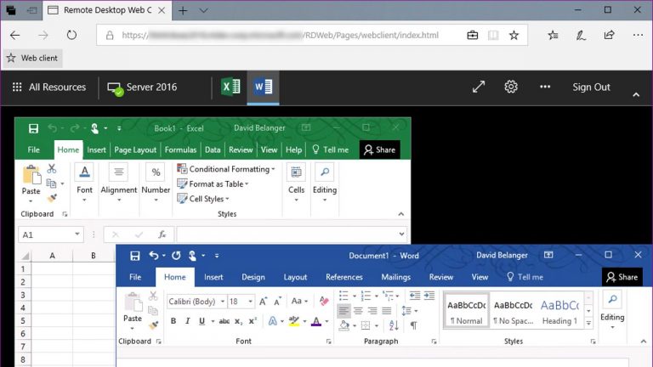Viewport: 653px width, 367px height.
Task: Apply Font Color in Word
Action: click(x=316, y=321)
